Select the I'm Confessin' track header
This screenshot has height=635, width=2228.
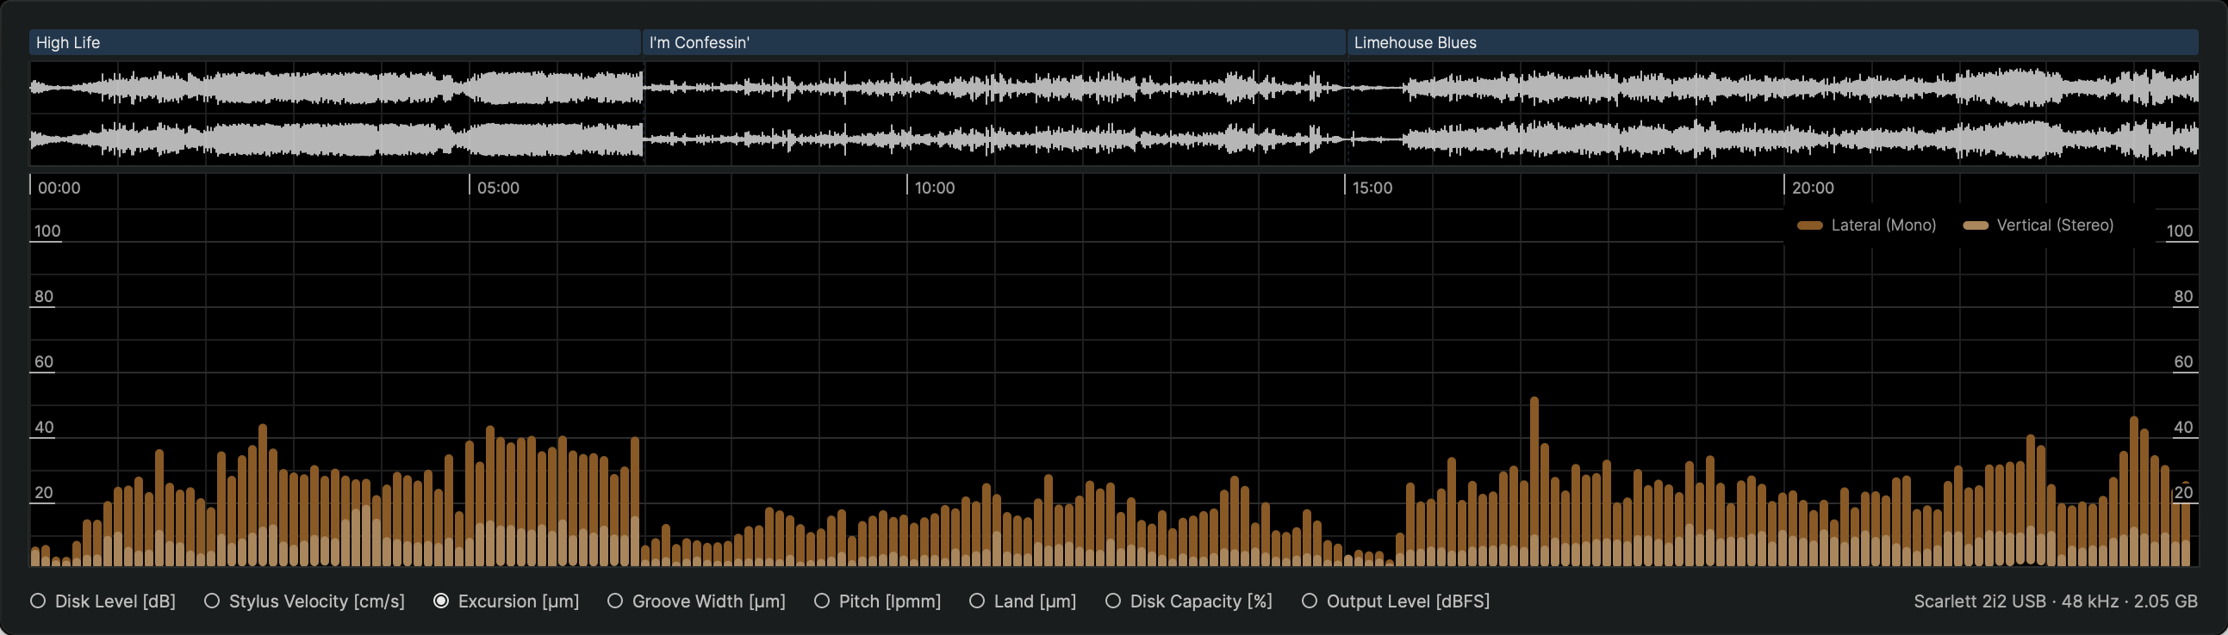(993, 42)
